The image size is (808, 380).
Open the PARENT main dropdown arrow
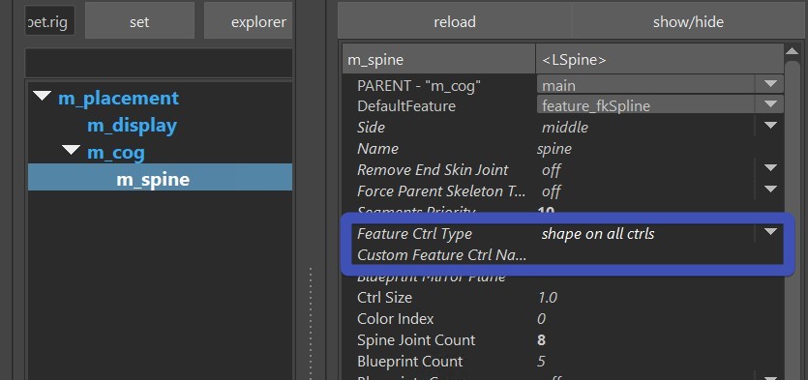[x=770, y=84]
